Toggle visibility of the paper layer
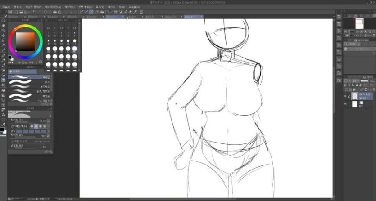376x201 pixels. [x=345, y=104]
